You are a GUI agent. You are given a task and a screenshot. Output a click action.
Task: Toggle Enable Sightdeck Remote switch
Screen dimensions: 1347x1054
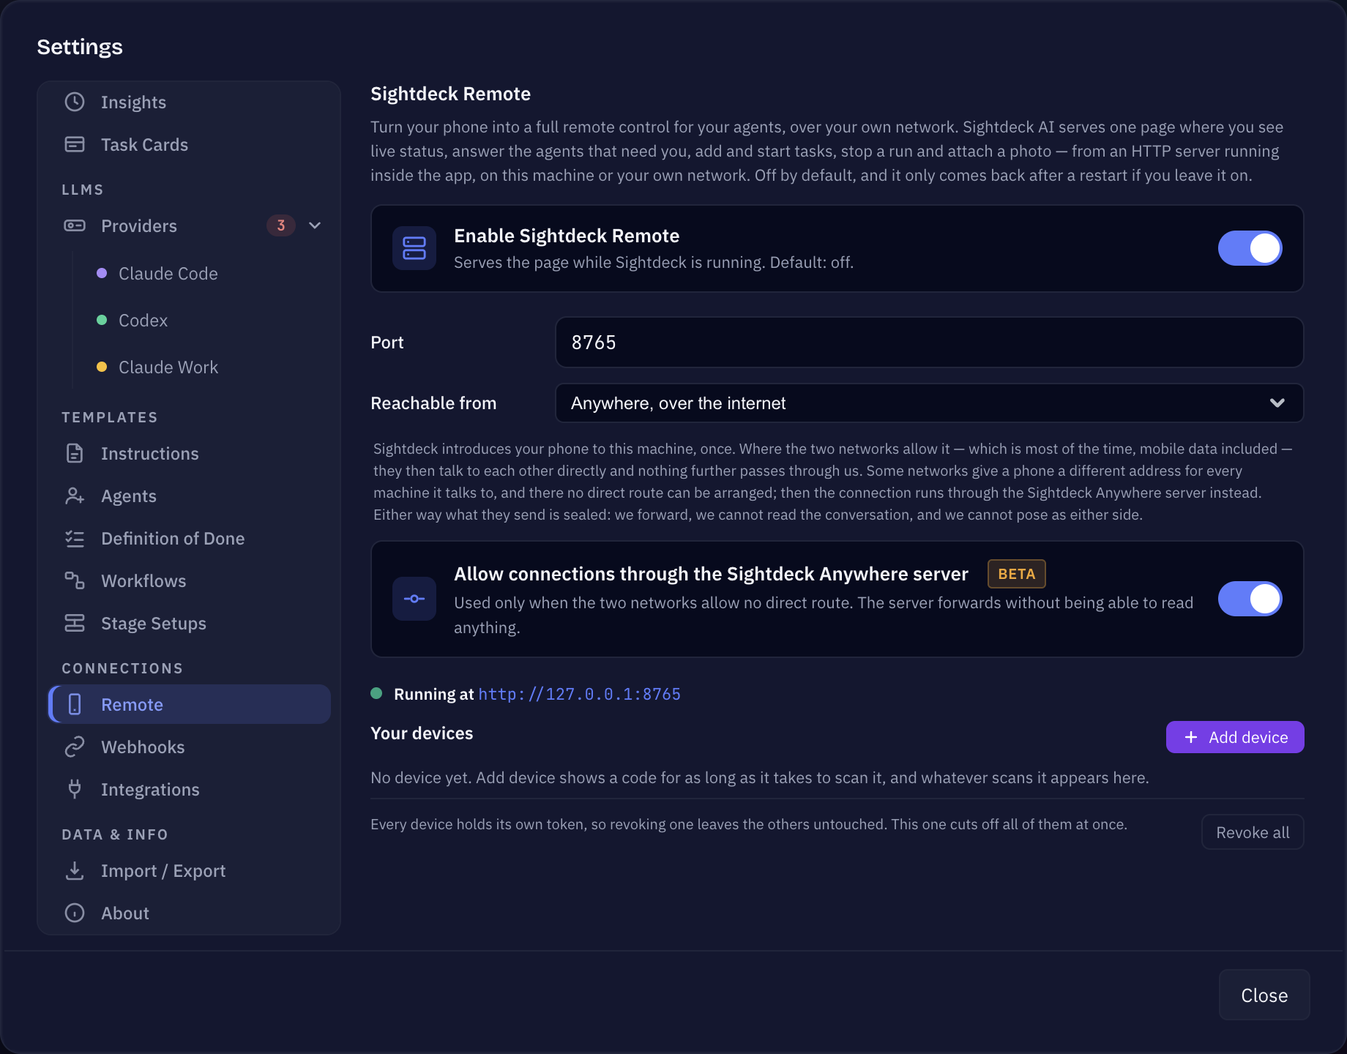(1250, 248)
